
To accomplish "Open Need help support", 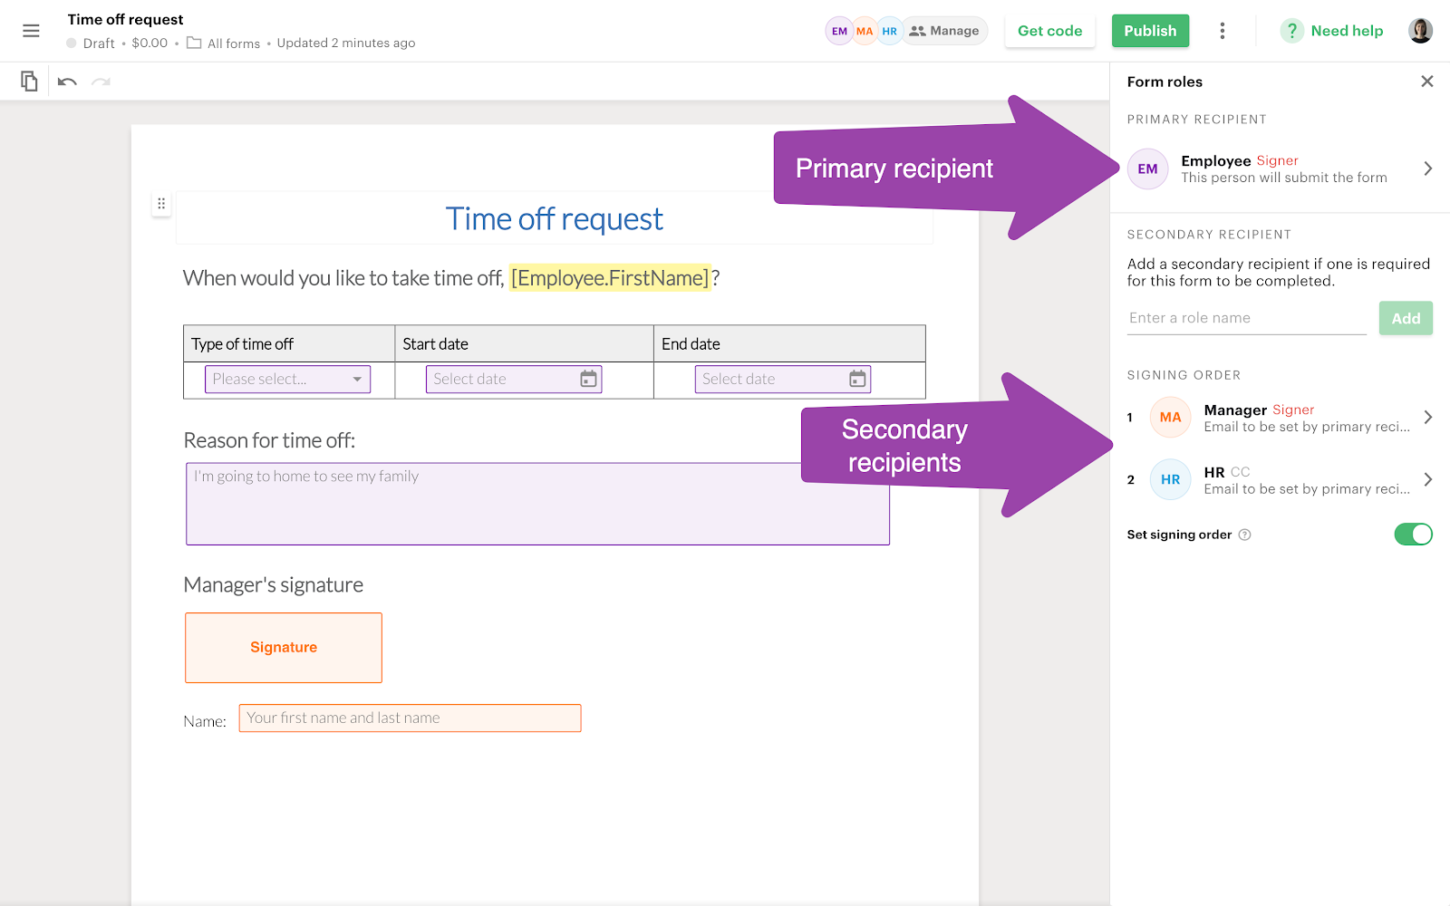I will tap(1332, 30).
